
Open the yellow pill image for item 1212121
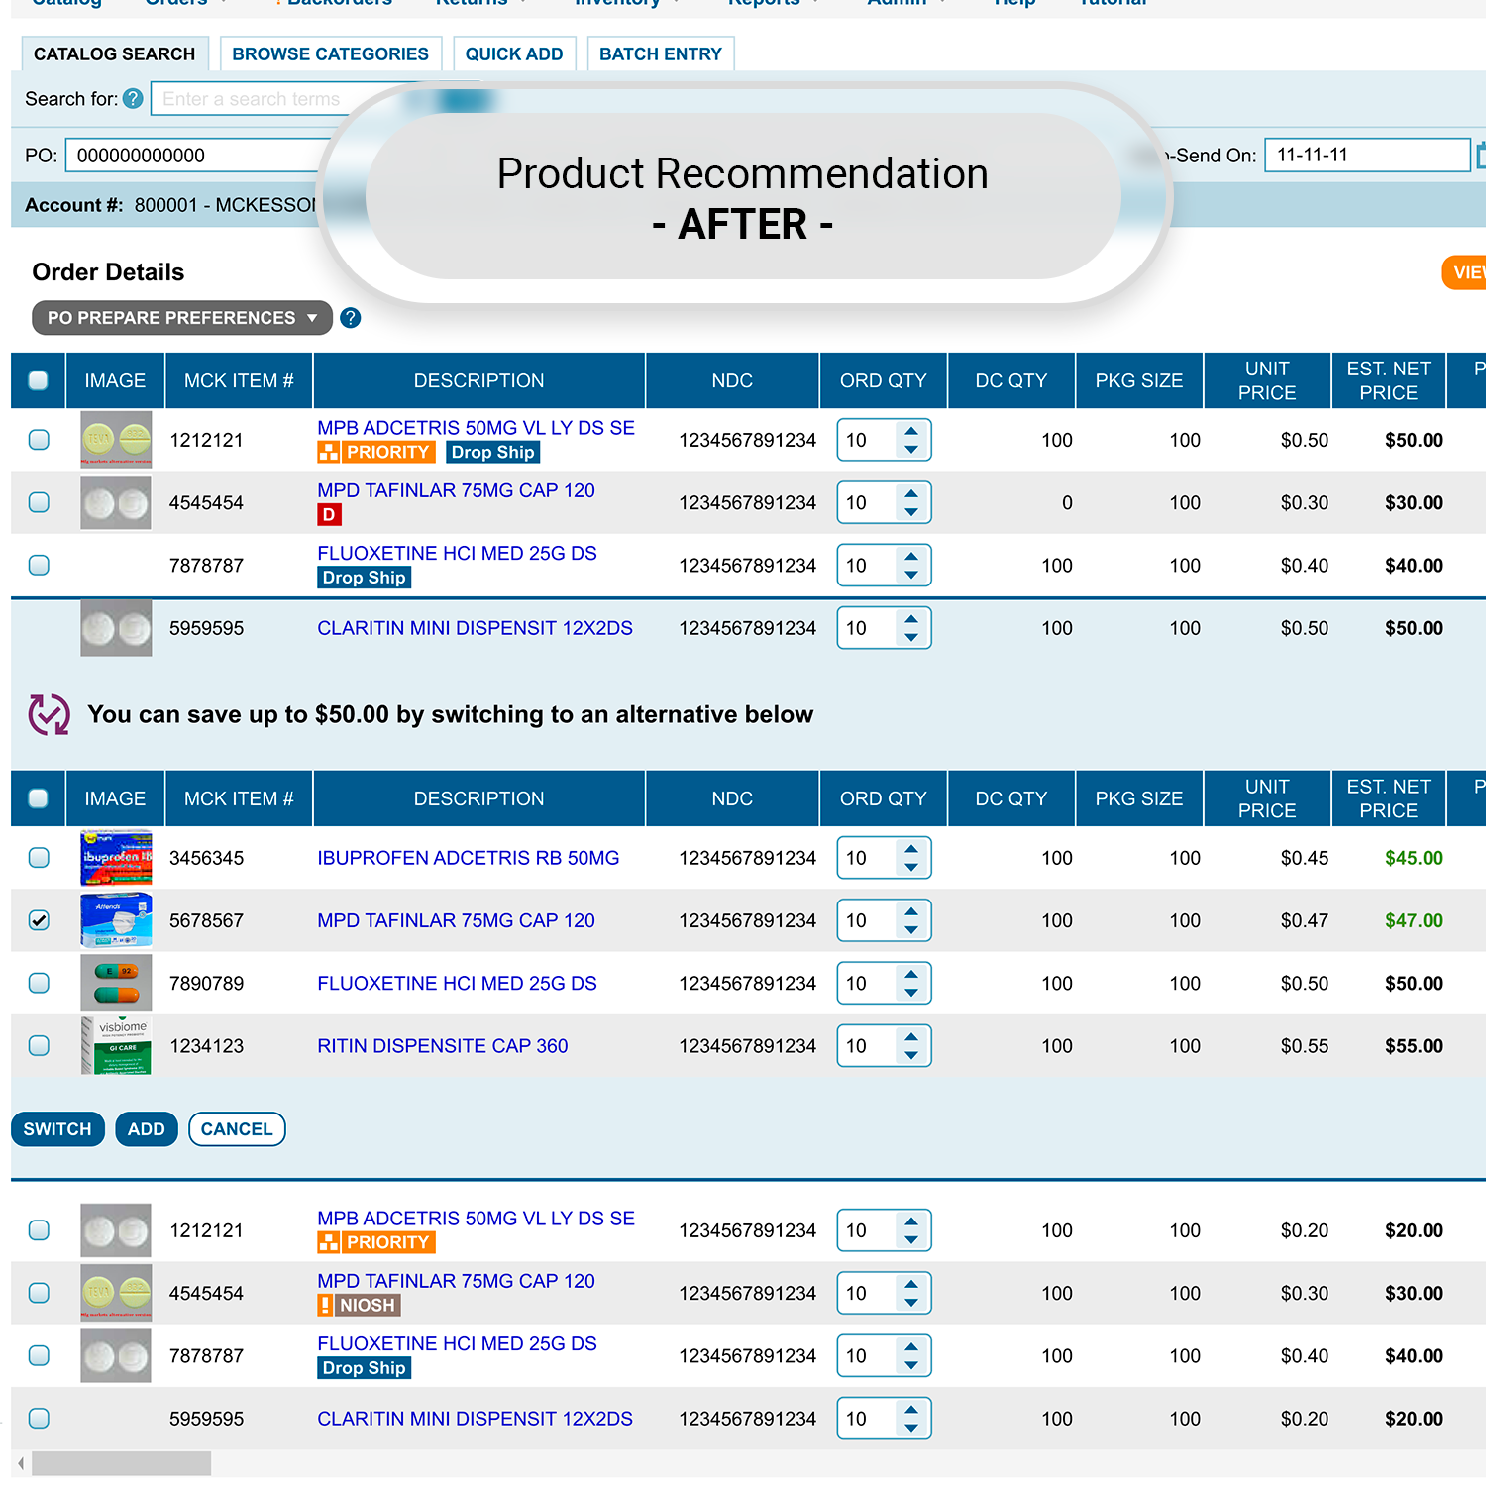(116, 440)
